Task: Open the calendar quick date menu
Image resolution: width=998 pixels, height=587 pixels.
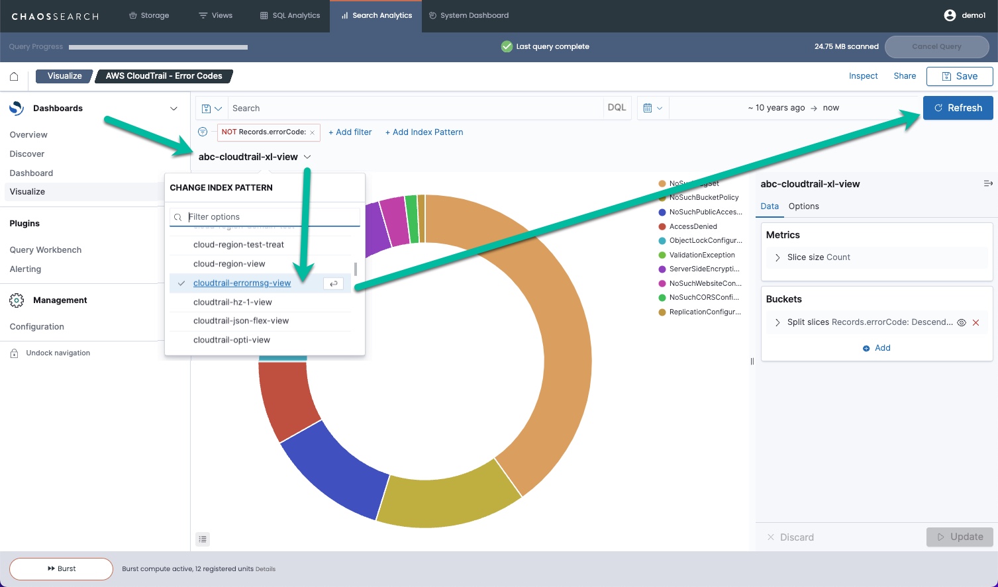Action: click(x=653, y=108)
